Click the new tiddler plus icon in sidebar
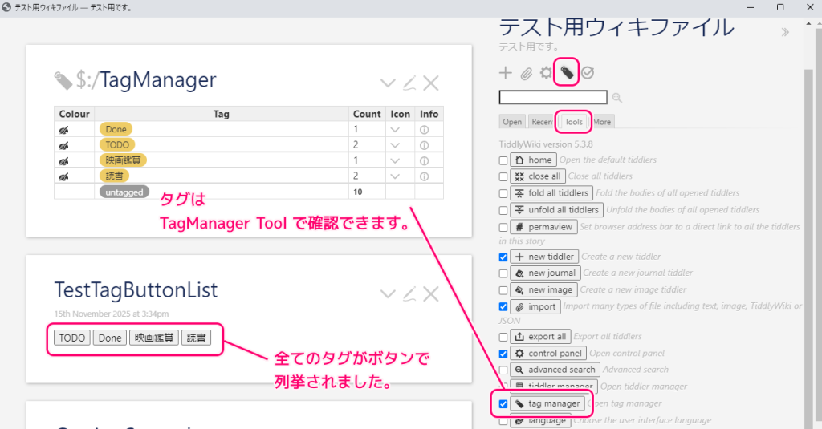 pos(506,73)
